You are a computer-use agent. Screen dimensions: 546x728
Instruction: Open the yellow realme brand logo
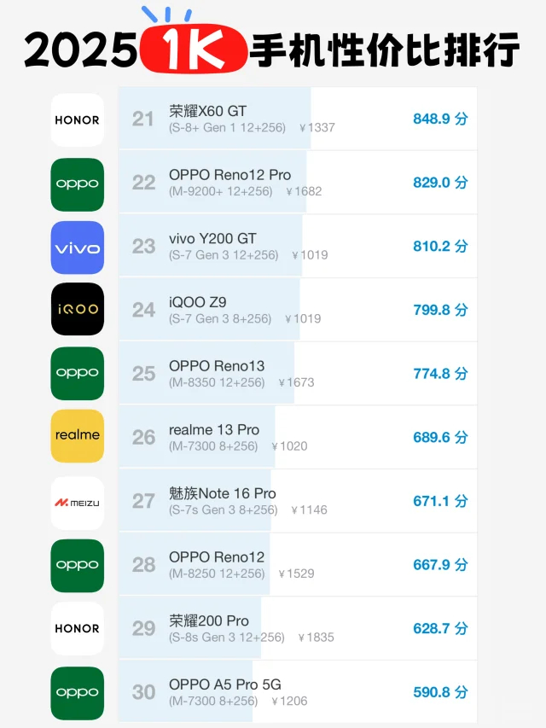tap(77, 435)
